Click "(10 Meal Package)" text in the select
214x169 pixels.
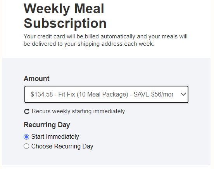coord(102,94)
